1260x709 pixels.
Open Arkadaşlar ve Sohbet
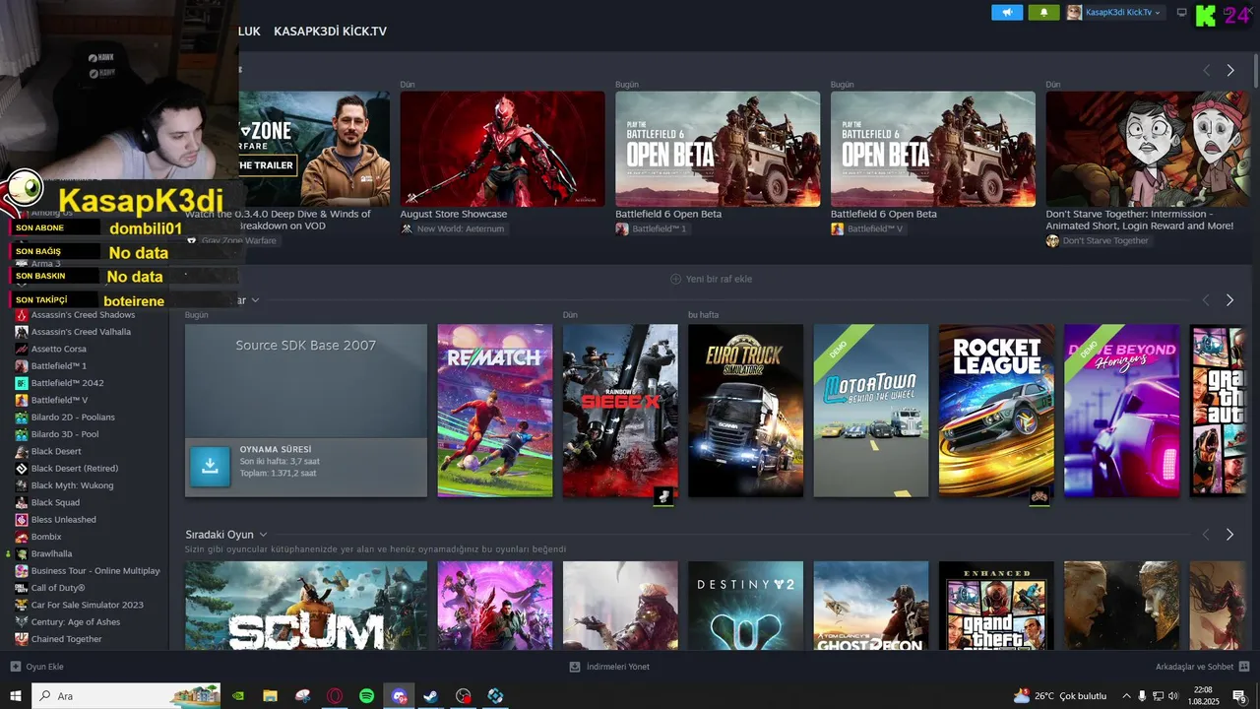point(1202,667)
